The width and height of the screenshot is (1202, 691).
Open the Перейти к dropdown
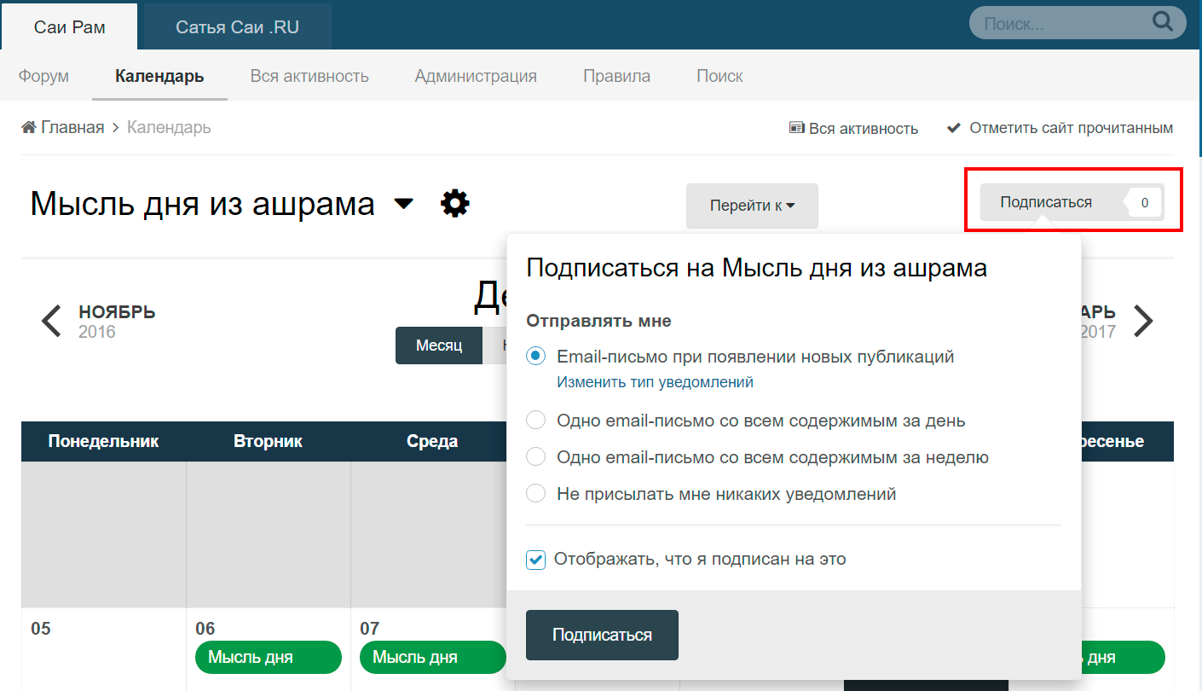(x=752, y=206)
